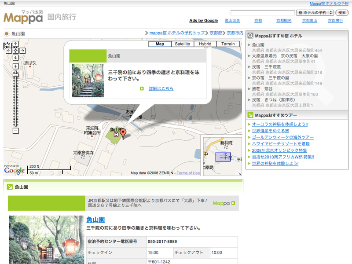Switch to Satellite view tab
The width and height of the screenshot is (352, 264).
[x=183, y=44]
